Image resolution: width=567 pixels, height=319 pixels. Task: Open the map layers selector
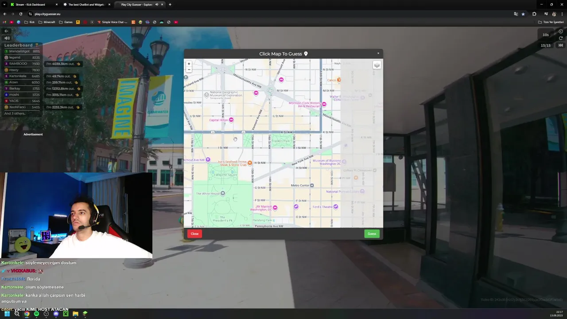377,65
